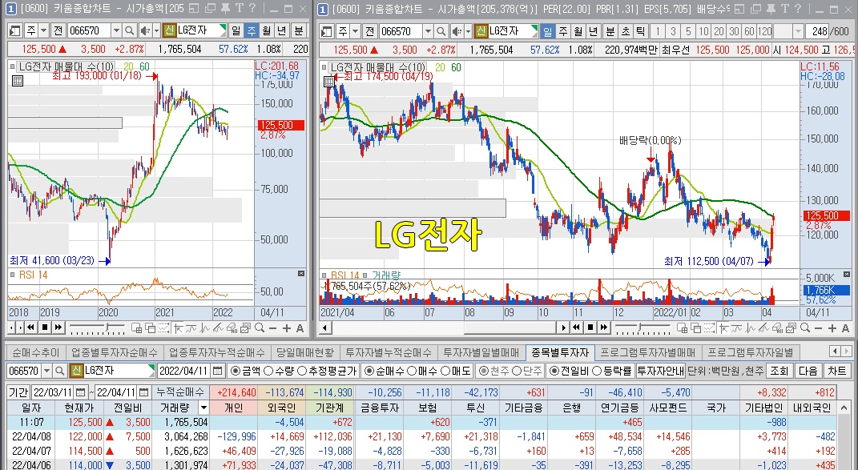Open 주 type dropdown arrow in right chart
The image size is (858, 470).
click(x=355, y=31)
